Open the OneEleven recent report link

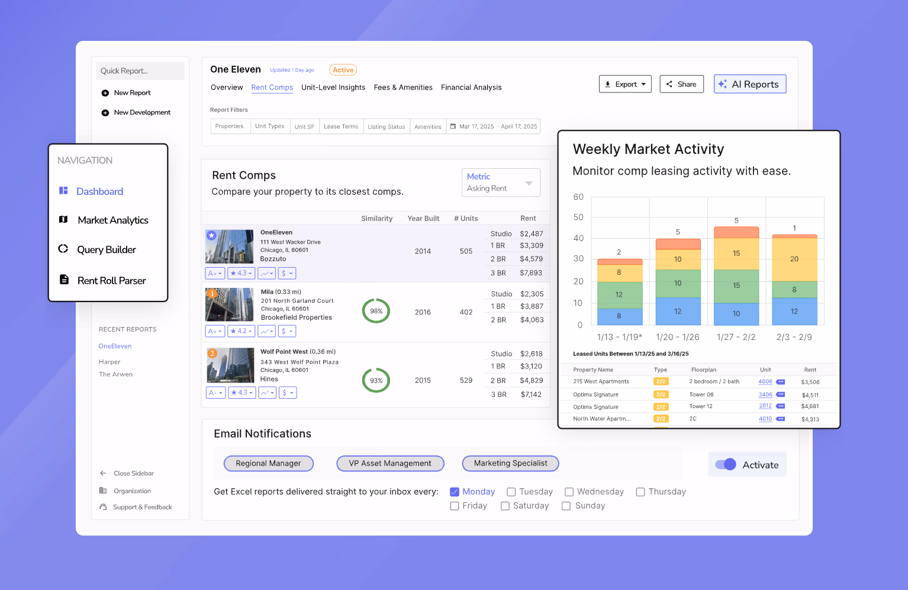coord(115,346)
